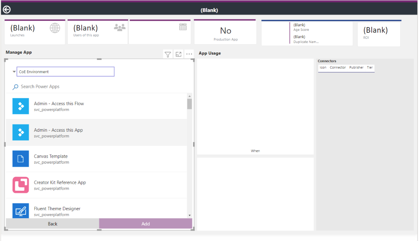Click the calendar icon on the blank card

pos(182,27)
